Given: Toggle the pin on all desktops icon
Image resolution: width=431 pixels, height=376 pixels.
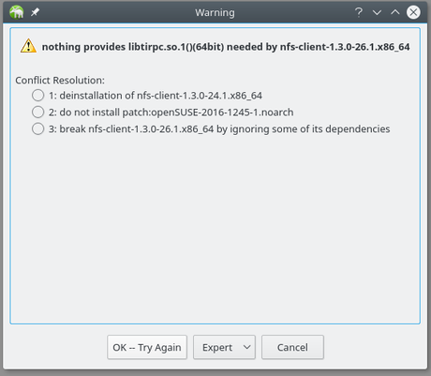Looking at the screenshot, I should pyautogui.click(x=35, y=12).
